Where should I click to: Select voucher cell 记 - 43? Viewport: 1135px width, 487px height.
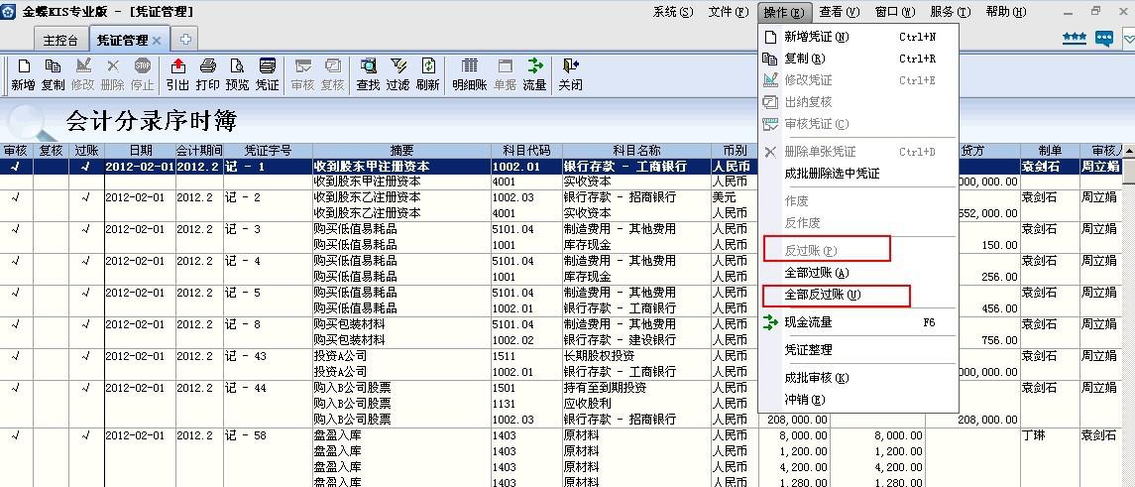click(x=268, y=356)
